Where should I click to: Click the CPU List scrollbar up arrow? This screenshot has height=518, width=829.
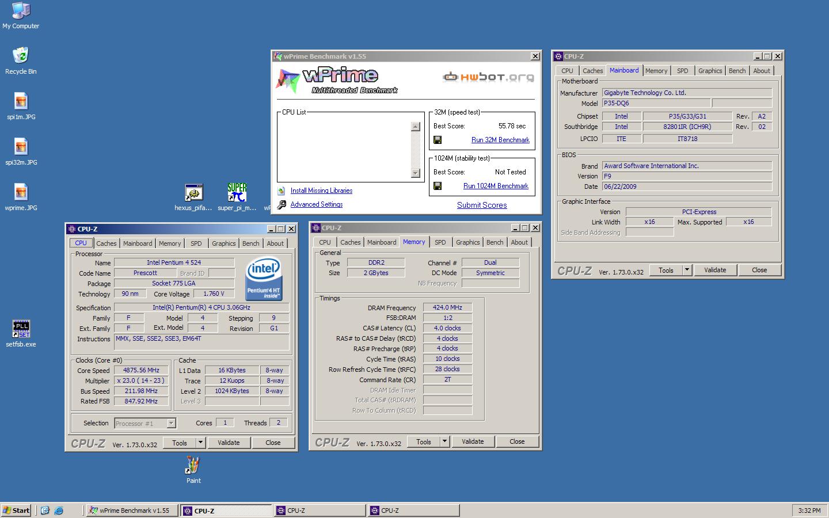pos(416,127)
